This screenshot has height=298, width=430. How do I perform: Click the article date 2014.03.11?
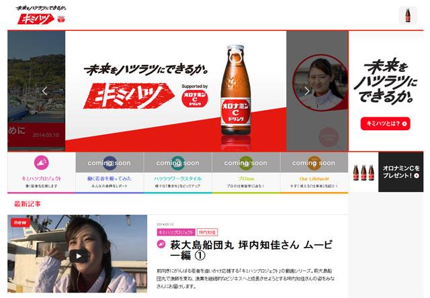click(x=165, y=224)
